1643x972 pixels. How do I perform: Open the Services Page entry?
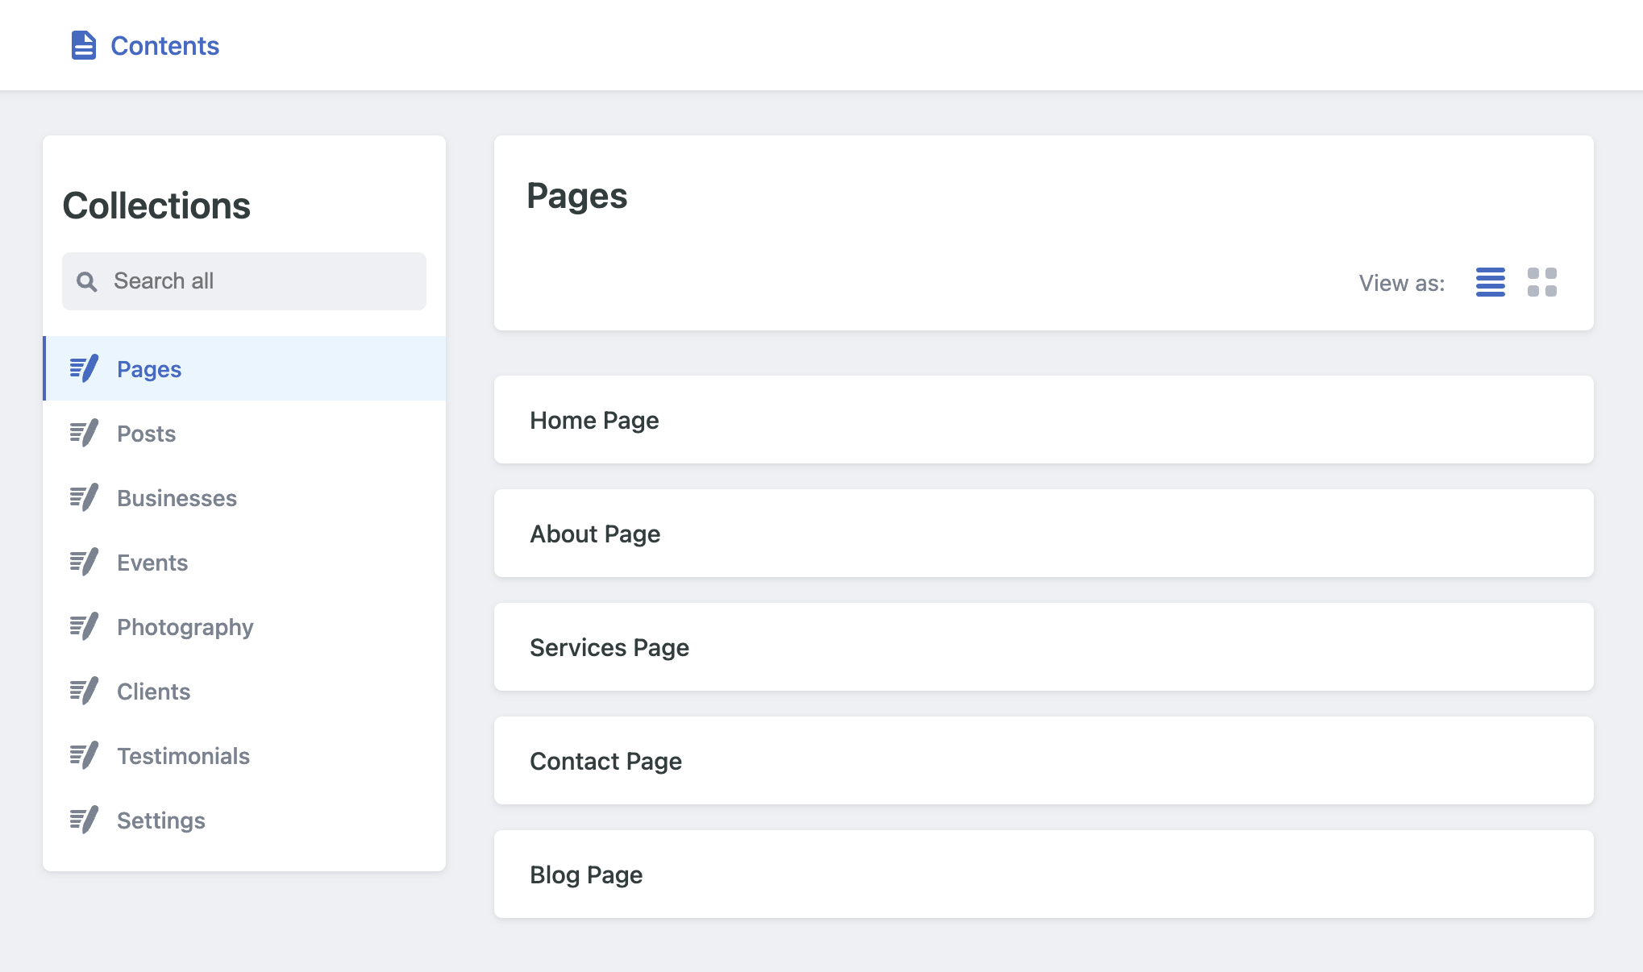(x=1043, y=646)
